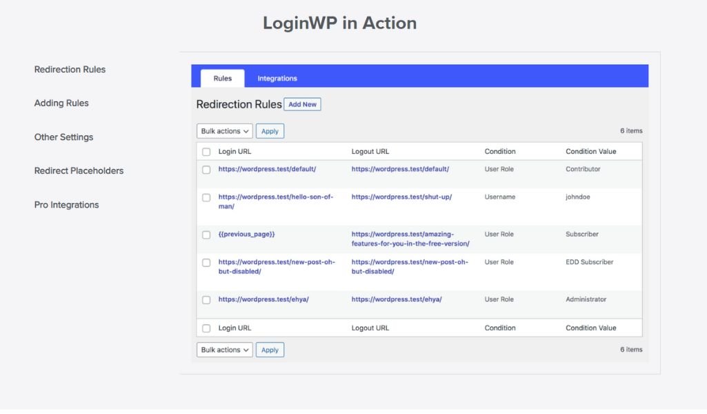Image resolution: width=707 pixels, height=414 pixels.
Task: Click the EDD Subscriber condition value
Action: (589, 262)
